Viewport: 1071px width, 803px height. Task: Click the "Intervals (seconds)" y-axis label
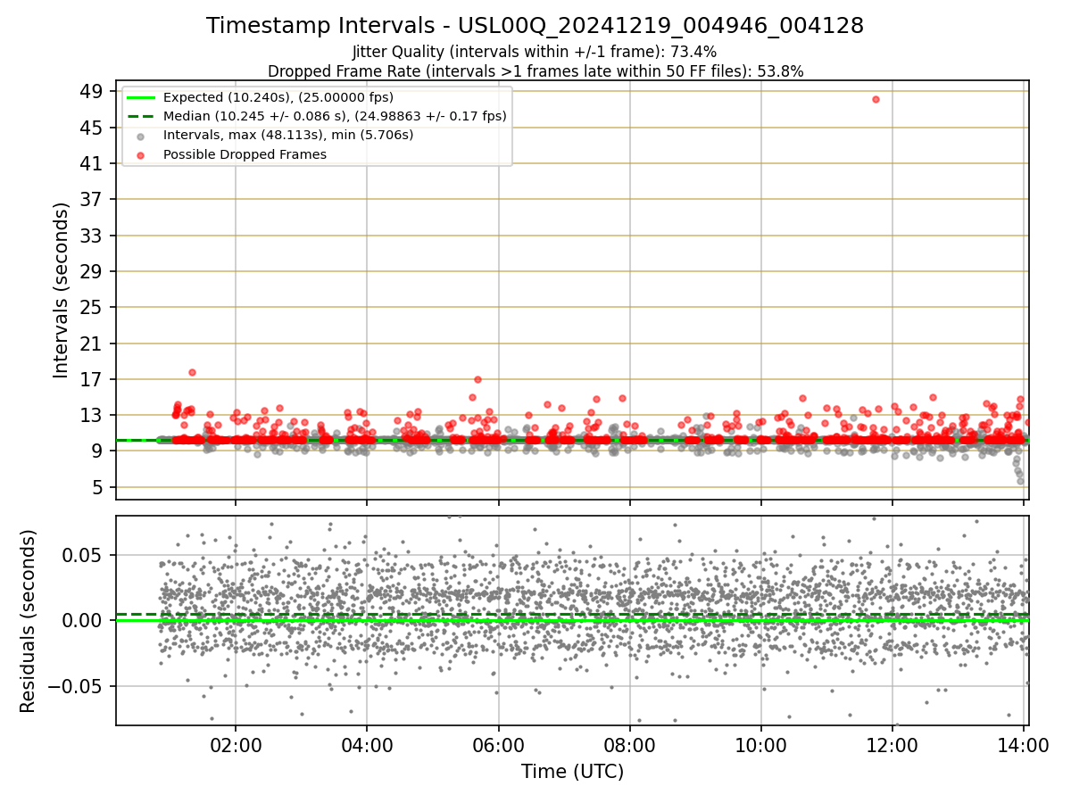coord(61,290)
